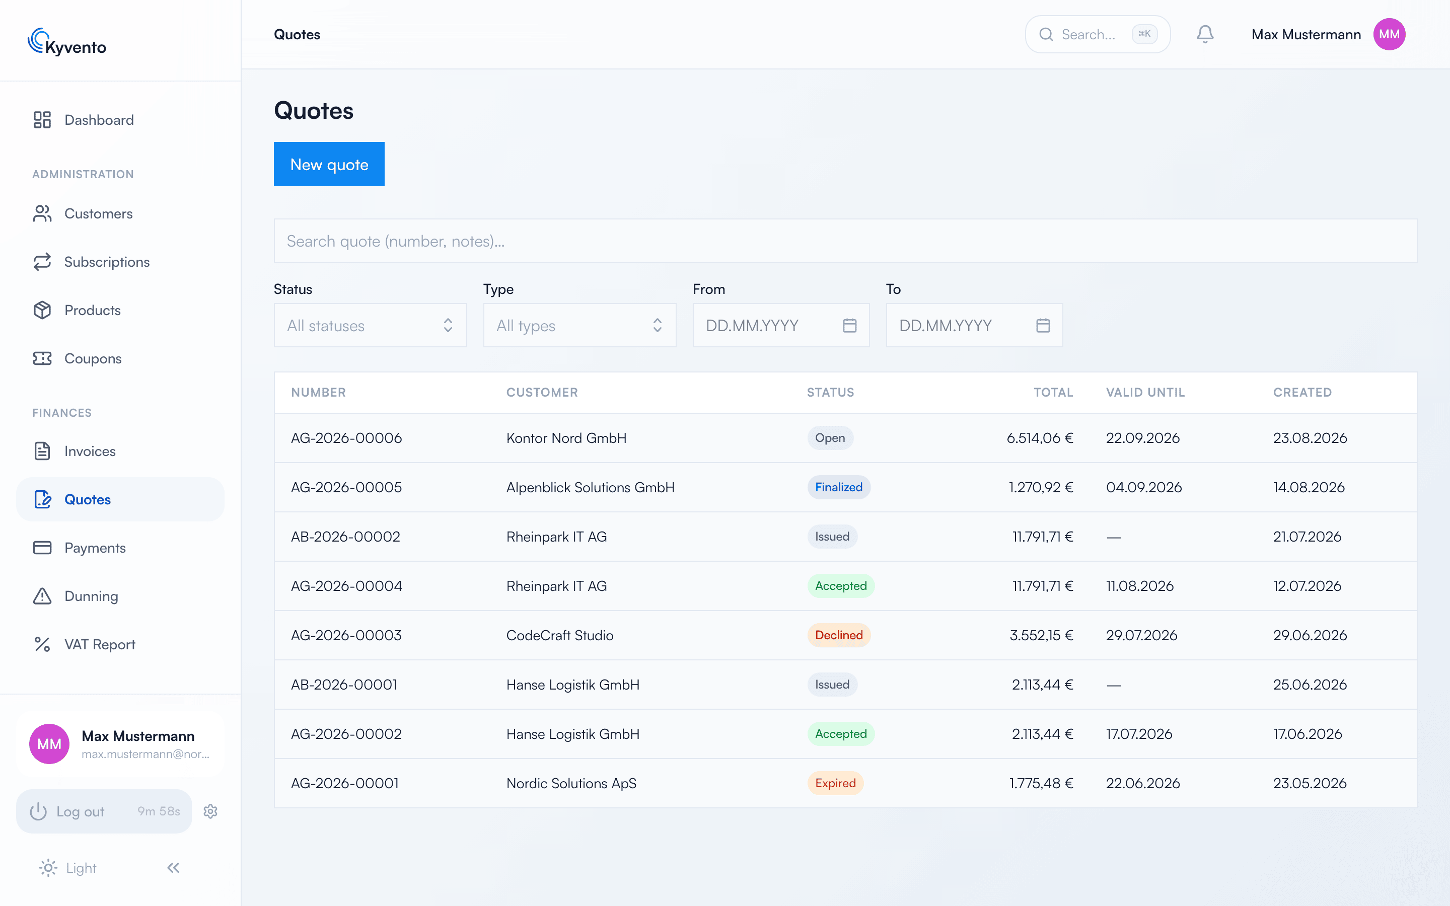
Task: Click the Open status badge
Action: click(829, 438)
